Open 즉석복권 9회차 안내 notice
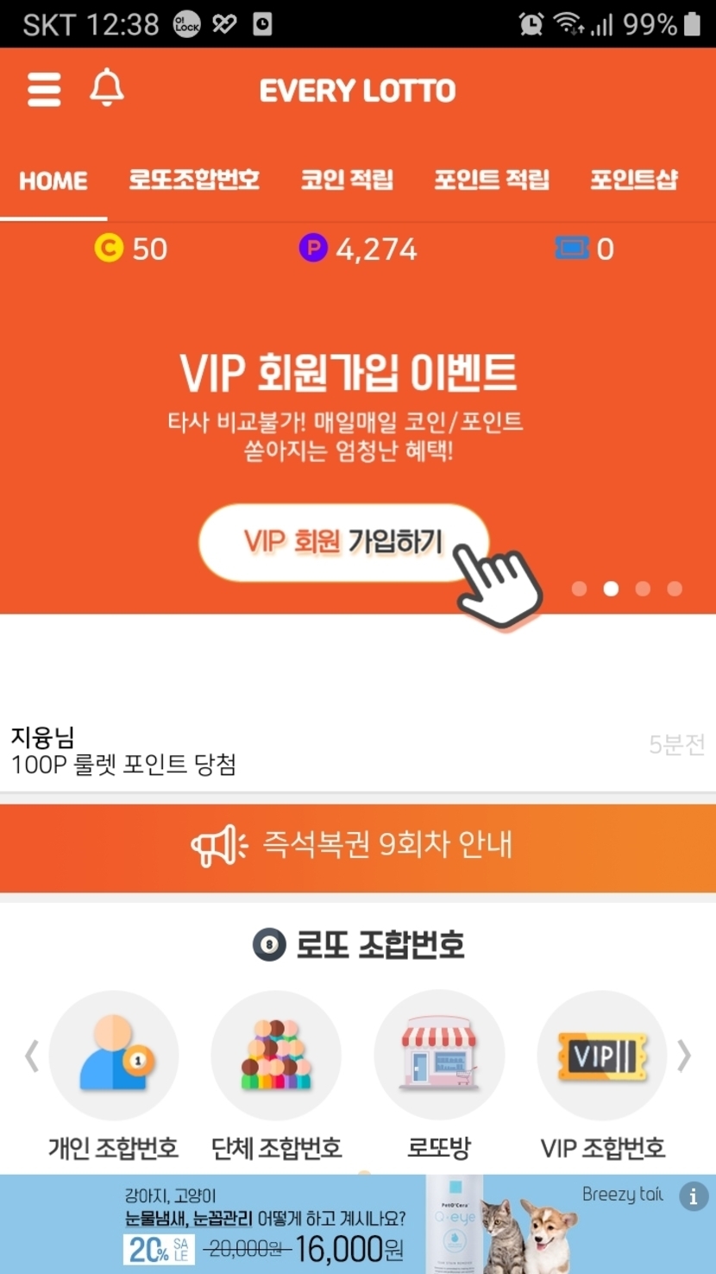 (358, 845)
